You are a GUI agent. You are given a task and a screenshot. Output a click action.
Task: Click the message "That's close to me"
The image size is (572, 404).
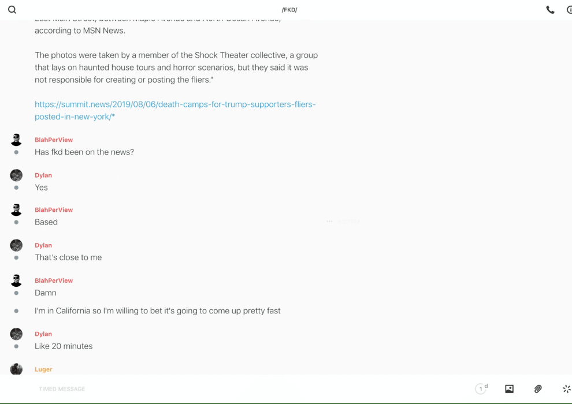[68, 257]
